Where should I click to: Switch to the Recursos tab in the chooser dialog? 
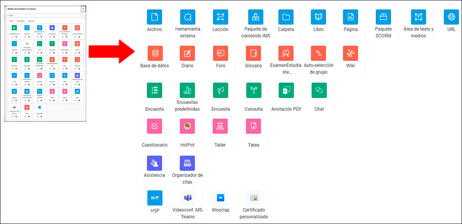(x=31, y=21)
